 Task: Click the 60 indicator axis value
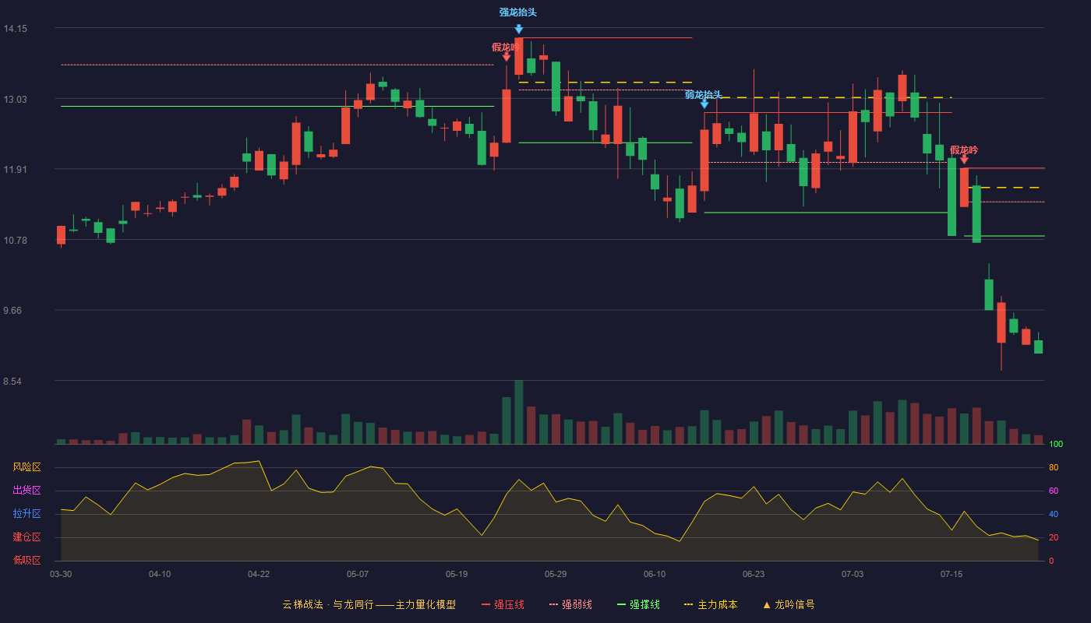tap(1054, 491)
